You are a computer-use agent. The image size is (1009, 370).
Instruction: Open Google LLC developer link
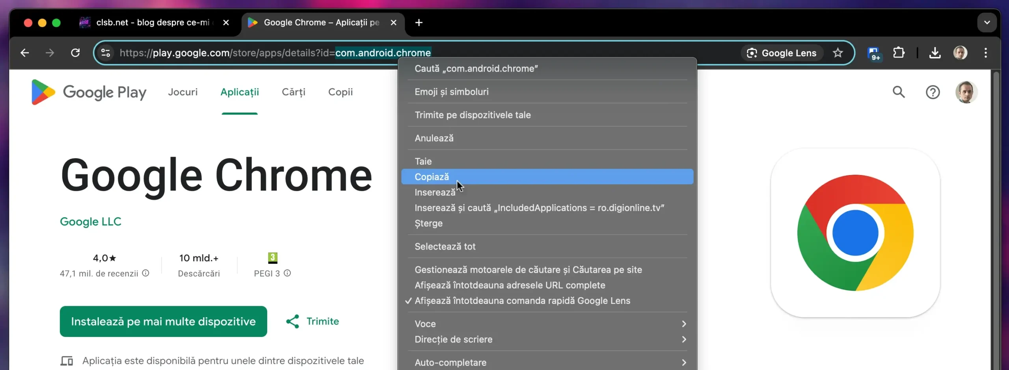point(91,222)
